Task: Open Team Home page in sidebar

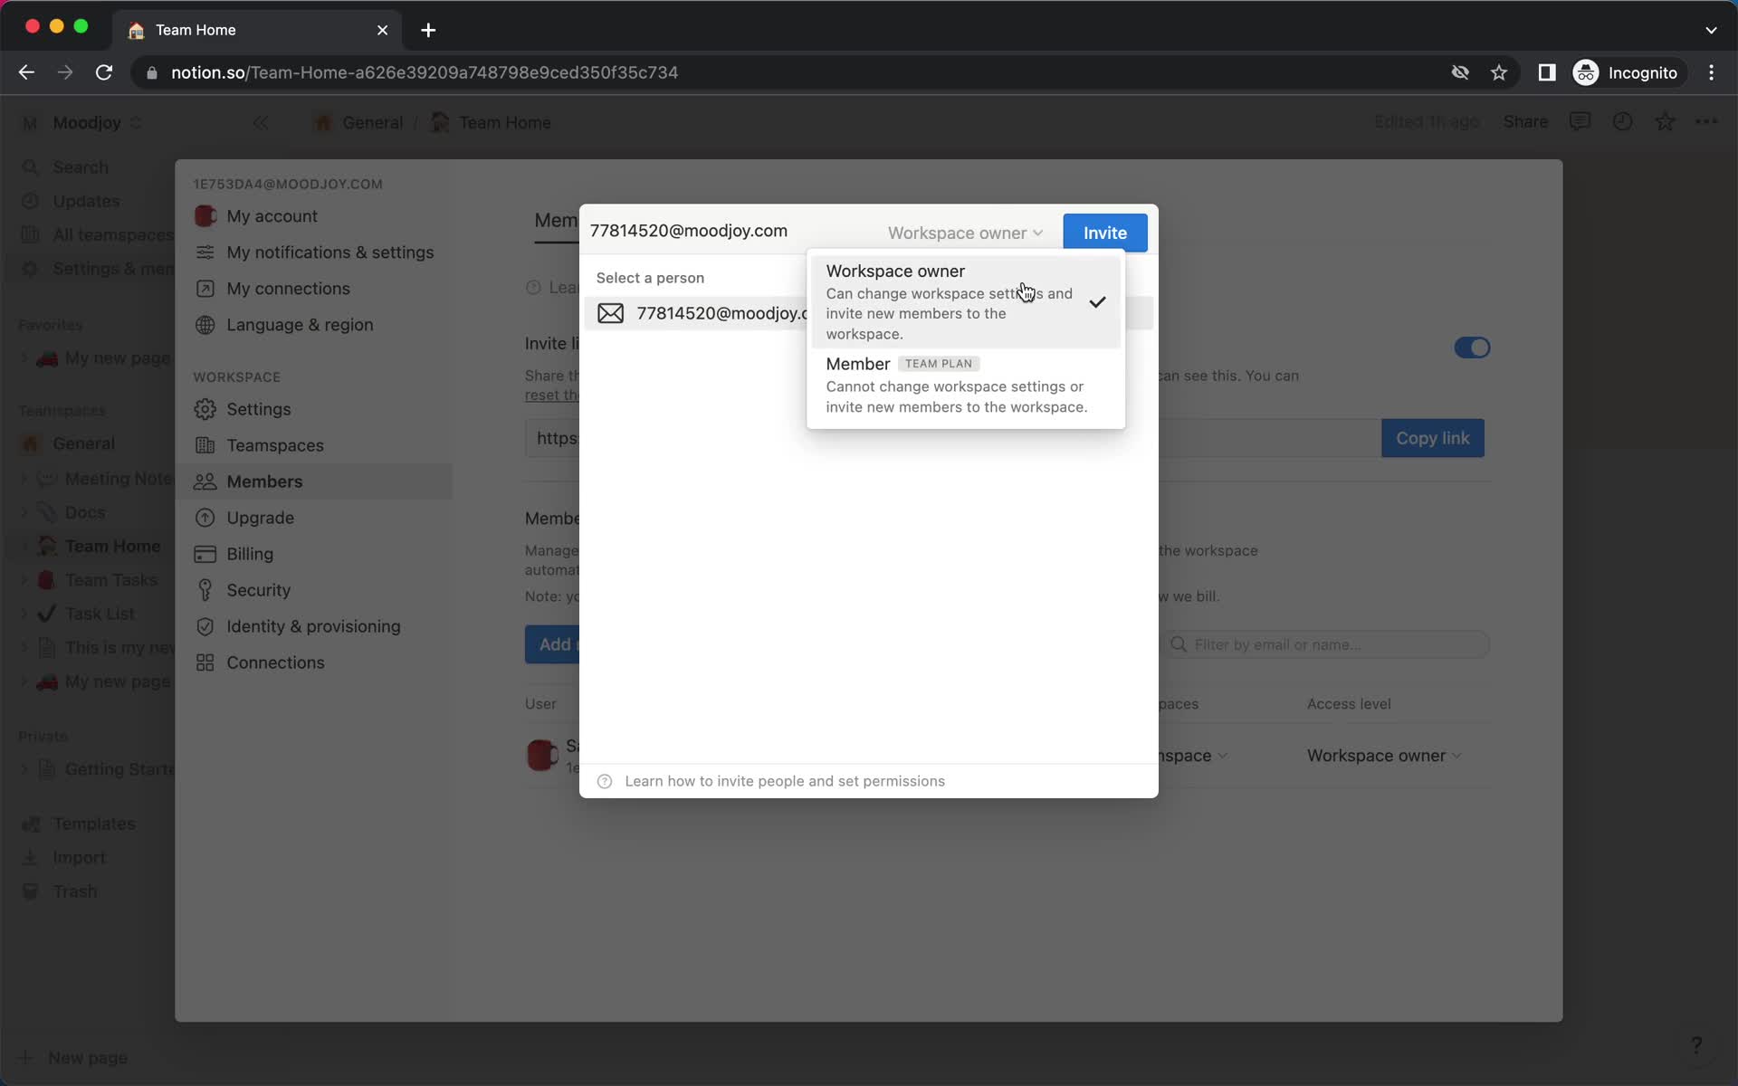Action: 112,546
